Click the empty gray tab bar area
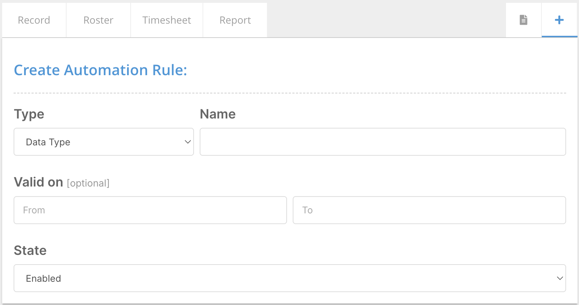This screenshot has height=305, width=579. (386, 20)
